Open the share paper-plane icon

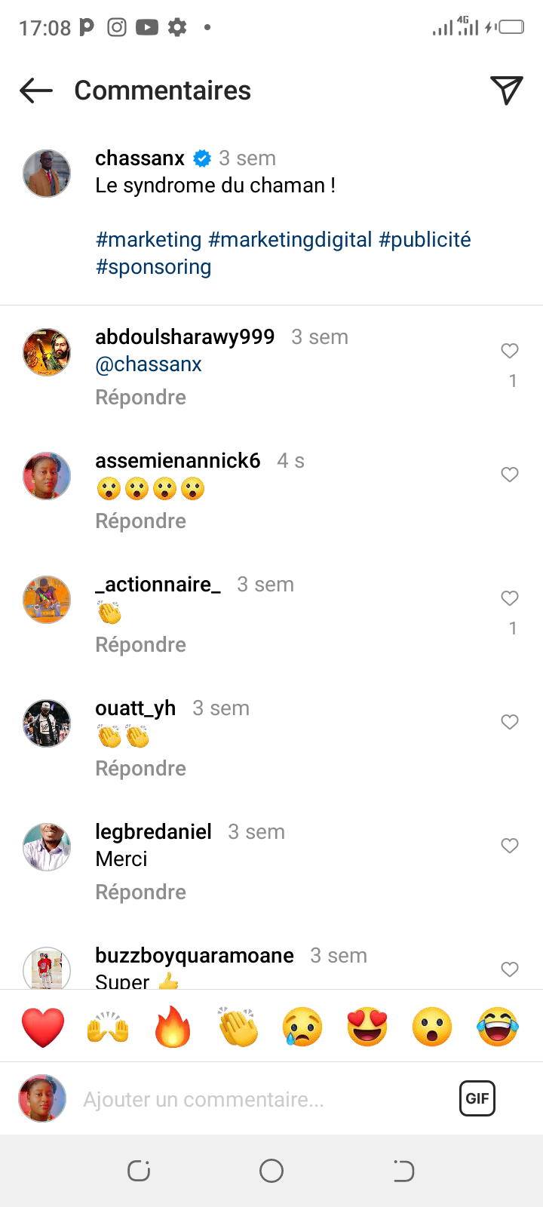point(506,91)
